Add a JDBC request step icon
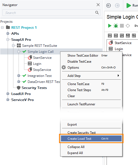The height and width of the screenshot is (165, 138). click(134, 36)
